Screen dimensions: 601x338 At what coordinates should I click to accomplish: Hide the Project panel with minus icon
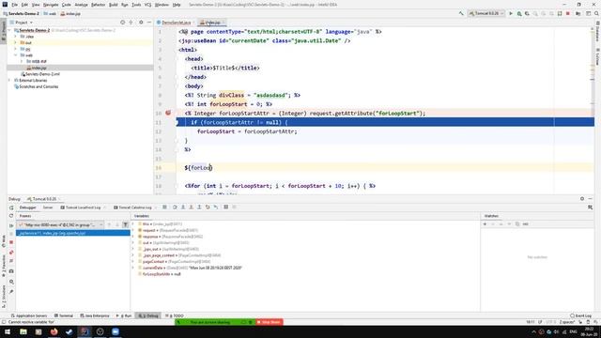[x=149, y=23]
